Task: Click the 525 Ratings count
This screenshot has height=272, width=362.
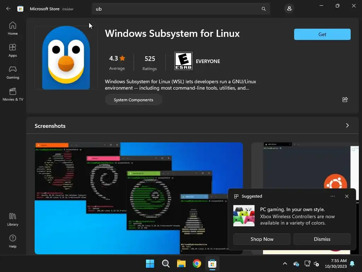Action: click(x=150, y=62)
